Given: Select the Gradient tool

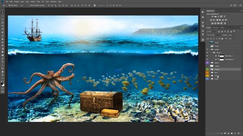Looking at the screenshot, I should coord(3,49).
